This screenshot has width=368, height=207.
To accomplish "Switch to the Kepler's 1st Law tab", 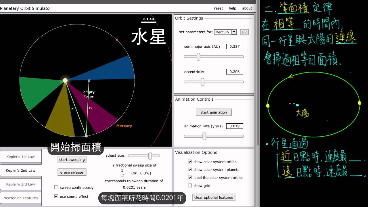I will coord(20,157).
